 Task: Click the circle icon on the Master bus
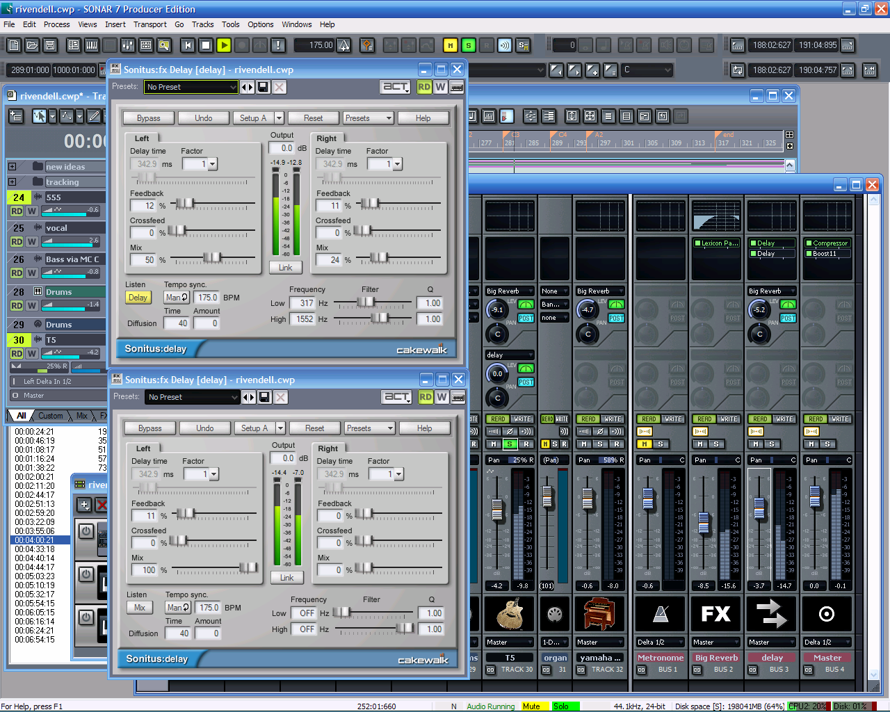827,614
